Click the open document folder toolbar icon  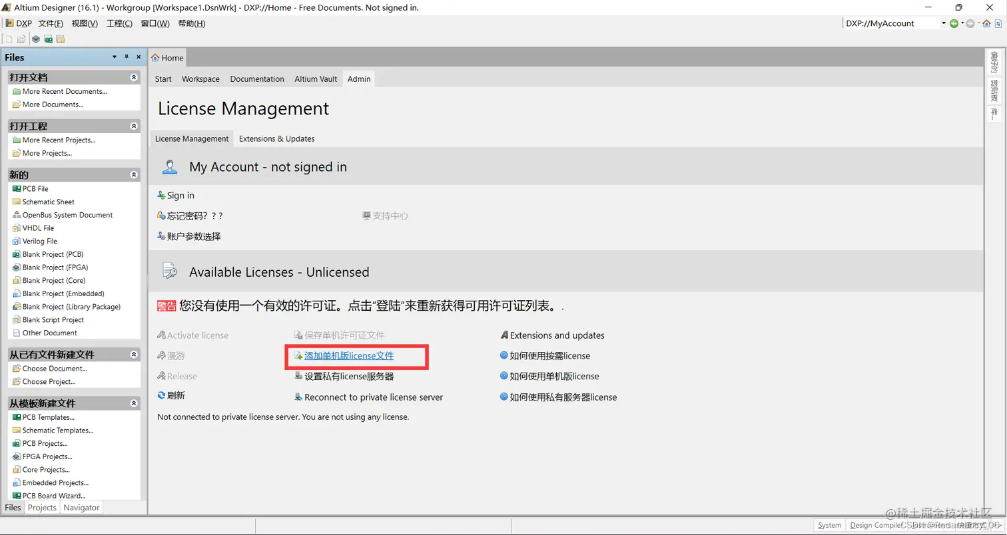21,39
